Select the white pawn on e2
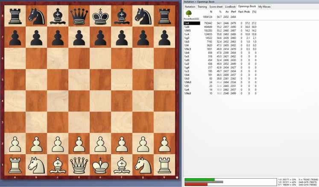This screenshot has width=319, height=187. 100,143
